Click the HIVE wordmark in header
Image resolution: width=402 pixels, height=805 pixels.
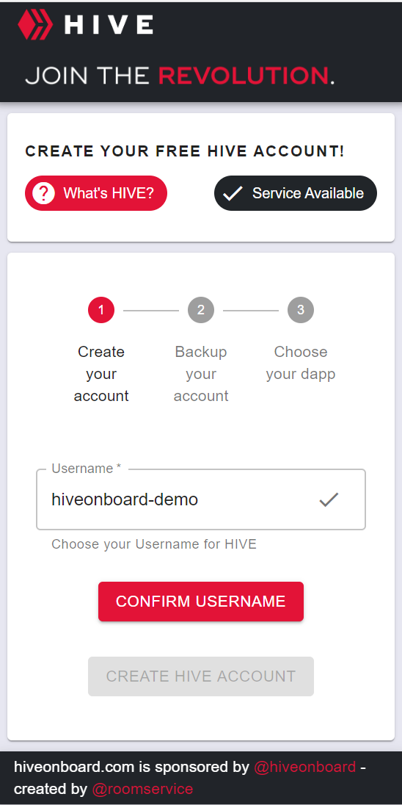point(109,25)
